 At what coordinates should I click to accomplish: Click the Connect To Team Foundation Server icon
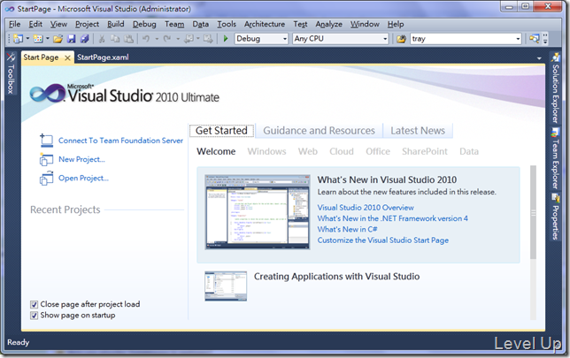click(46, 141)
